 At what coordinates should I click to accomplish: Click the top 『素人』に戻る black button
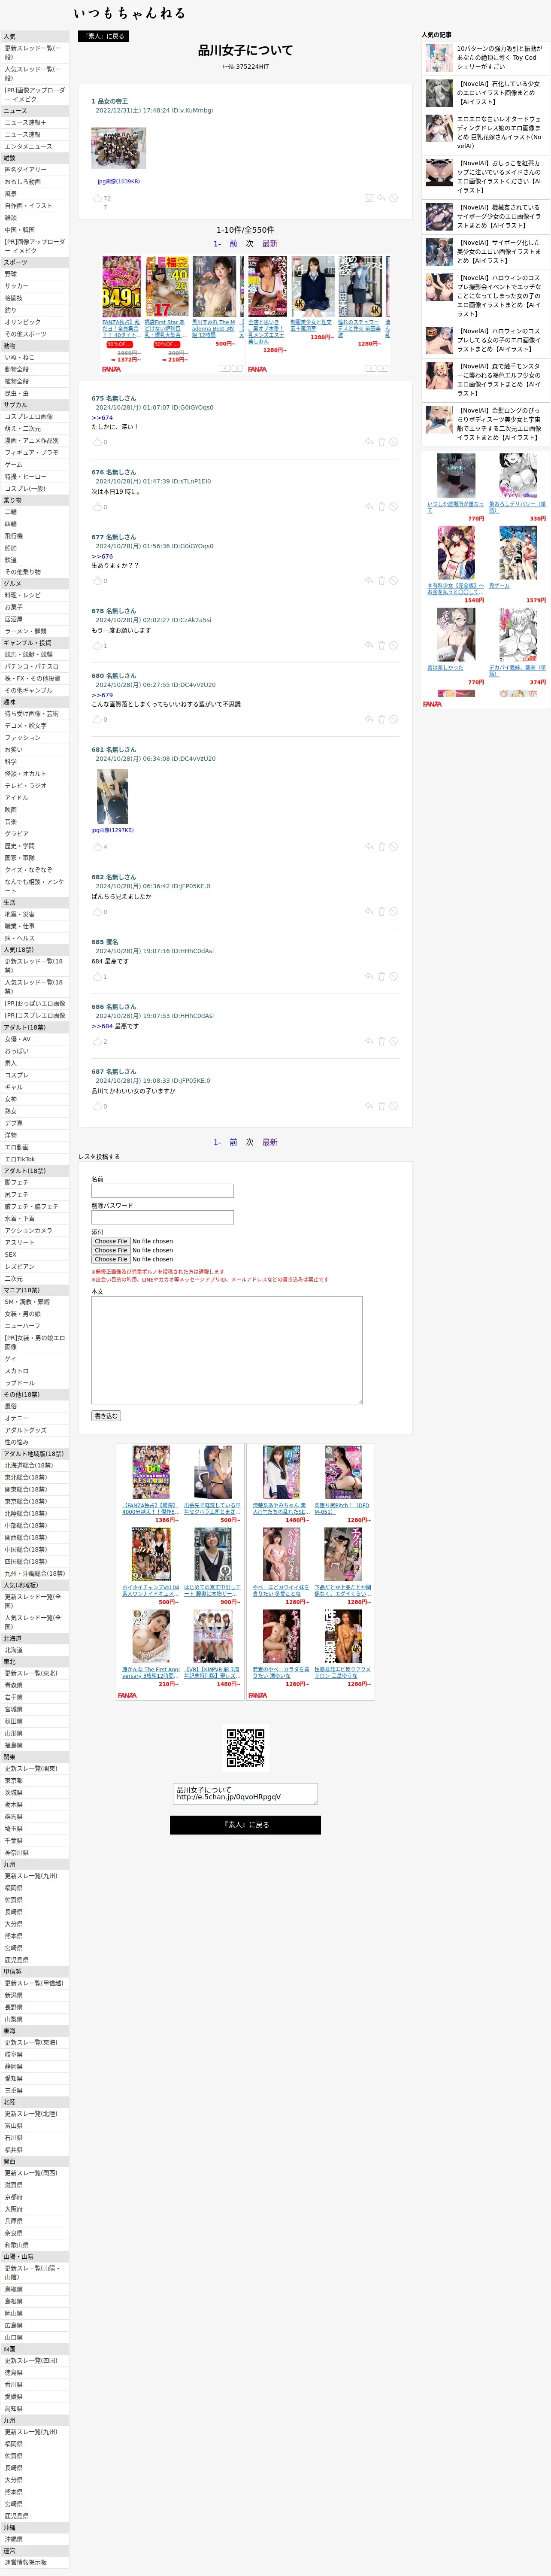click(103, 36)
